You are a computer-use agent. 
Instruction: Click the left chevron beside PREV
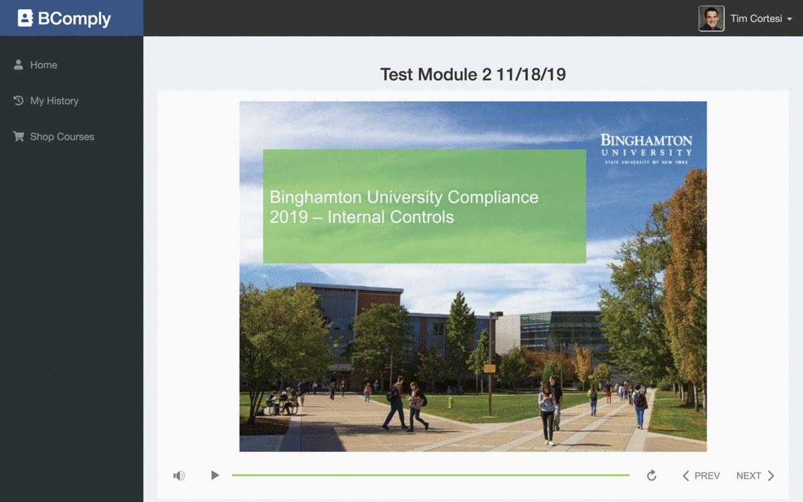point(685,476)
